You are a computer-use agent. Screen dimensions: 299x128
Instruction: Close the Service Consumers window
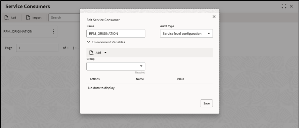[291, 6]
